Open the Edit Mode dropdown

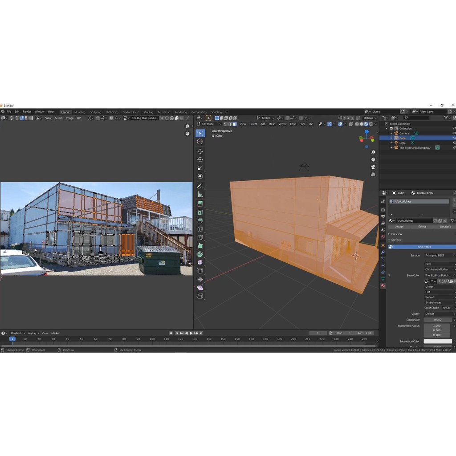point(210,124)
